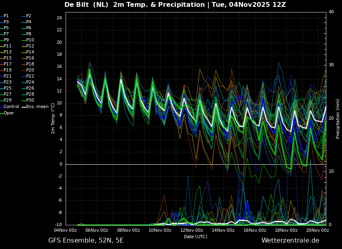Click the Oper legend entry

tap(9, 113)
